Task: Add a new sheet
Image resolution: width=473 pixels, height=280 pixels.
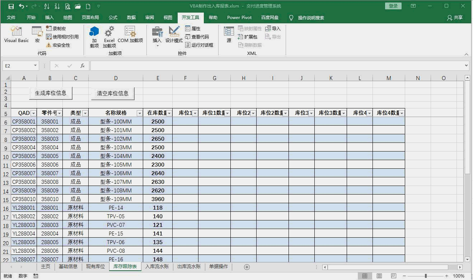Action: coord(247,267)
